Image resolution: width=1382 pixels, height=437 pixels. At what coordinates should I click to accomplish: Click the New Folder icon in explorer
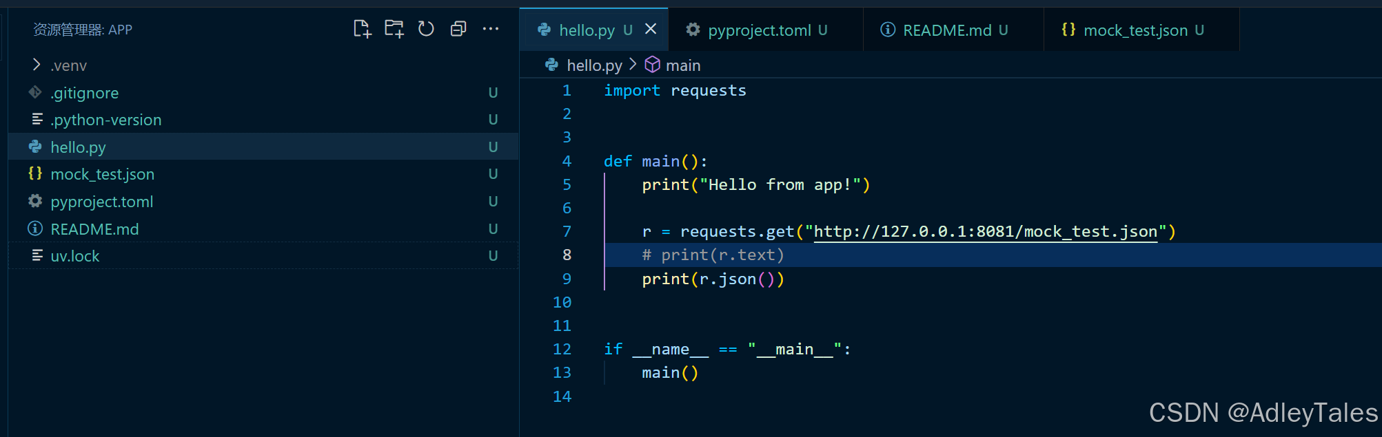(394, 29)
